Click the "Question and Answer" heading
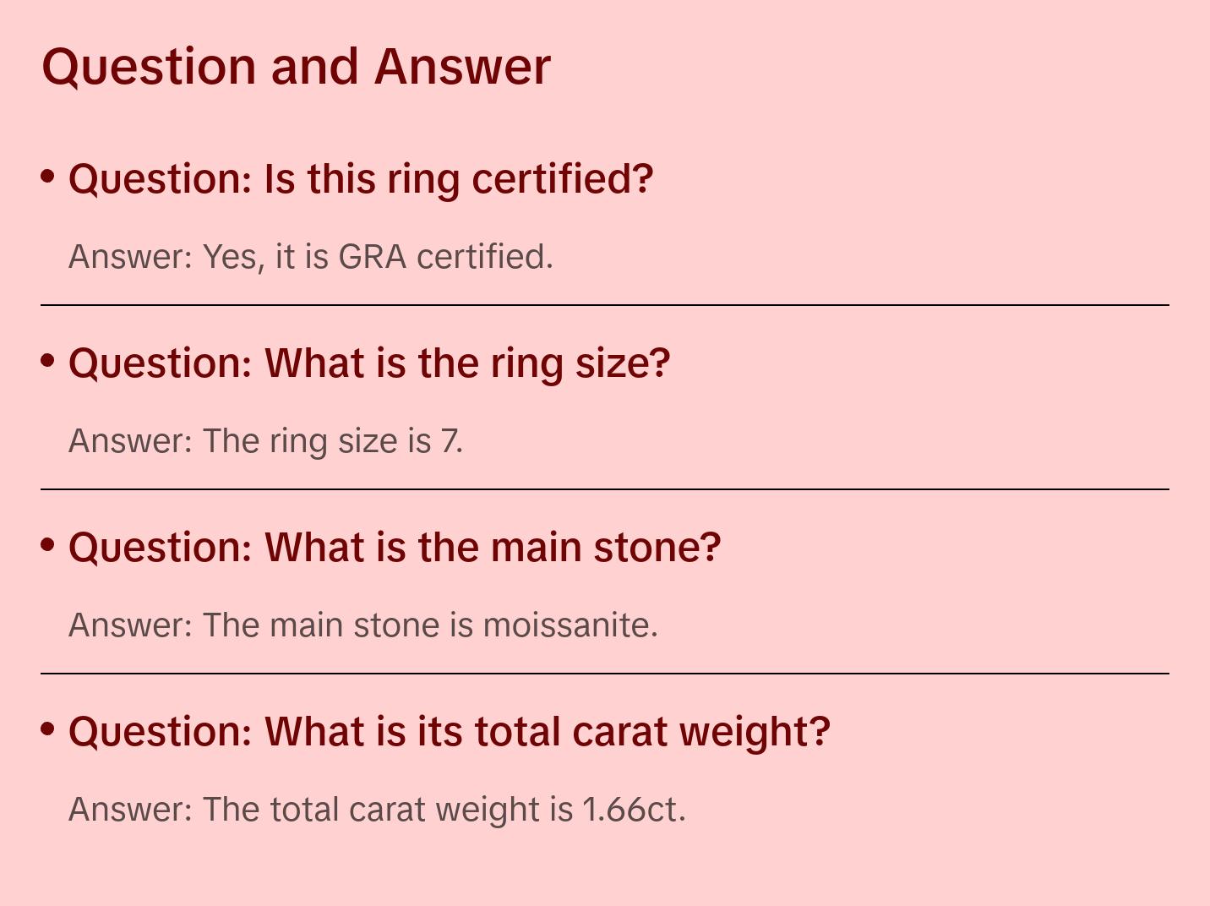The width and height of the screenshot is (1210, 906). click(296, 67)
